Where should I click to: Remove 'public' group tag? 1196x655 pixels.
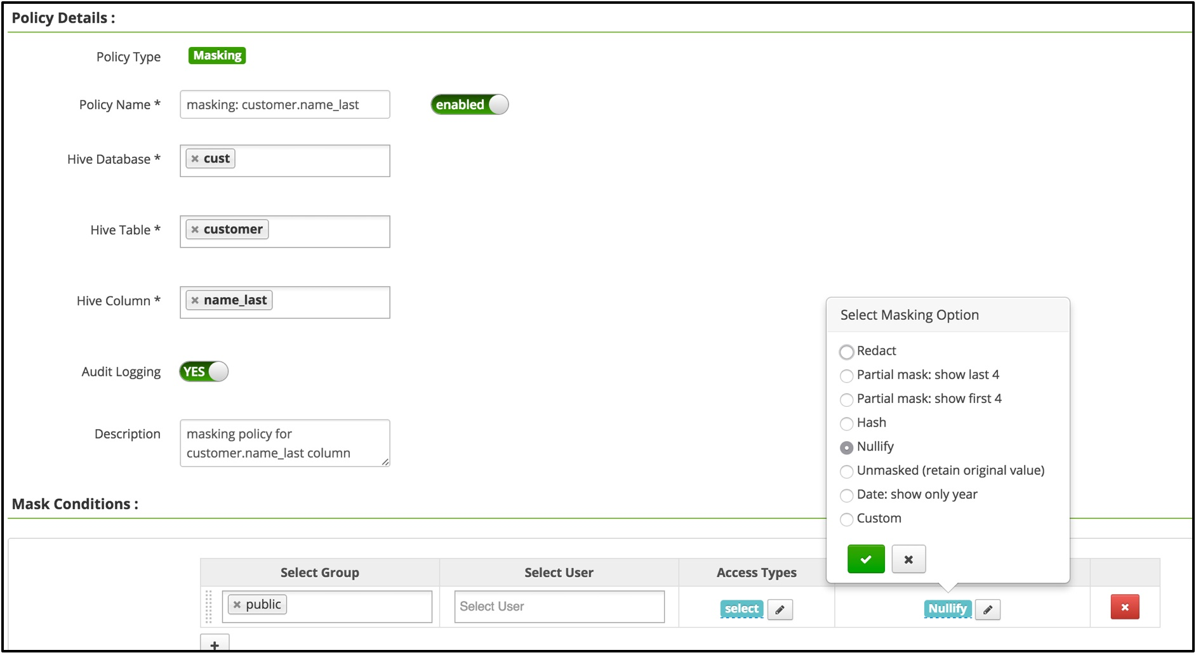pyautogui.click(x=237, y=605)
